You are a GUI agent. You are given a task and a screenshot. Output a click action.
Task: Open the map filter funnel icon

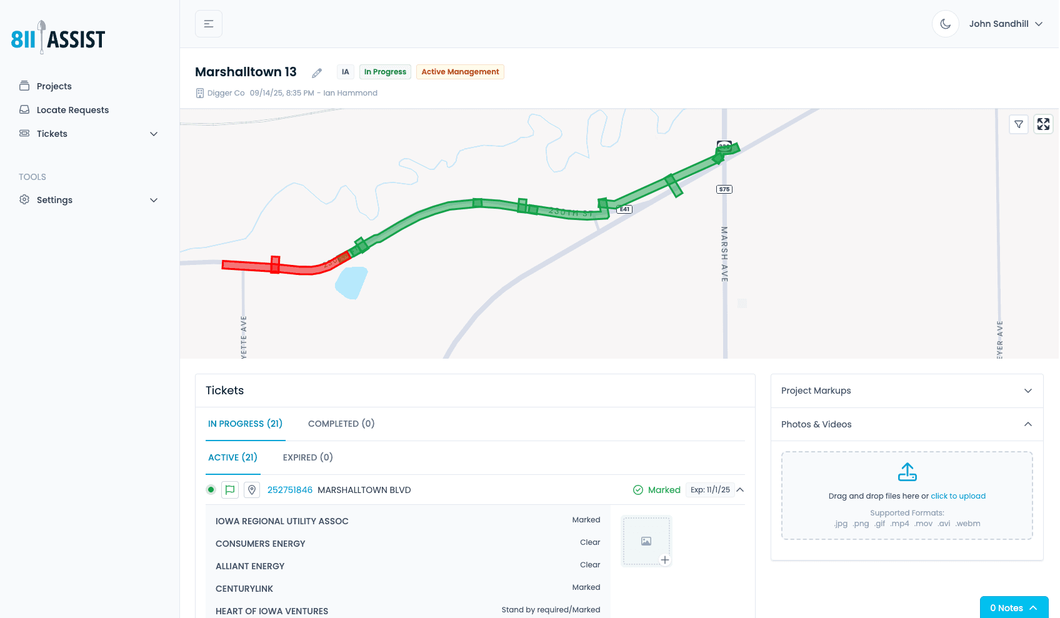[x=1019, y=124]
